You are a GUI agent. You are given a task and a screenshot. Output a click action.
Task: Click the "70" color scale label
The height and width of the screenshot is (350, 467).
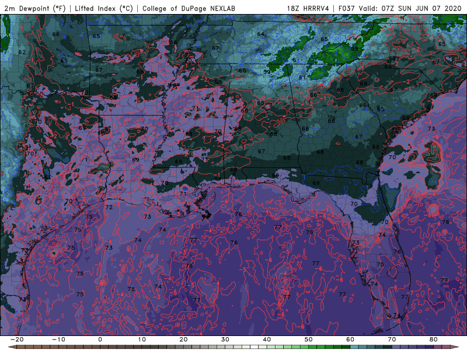coord(392,339)
